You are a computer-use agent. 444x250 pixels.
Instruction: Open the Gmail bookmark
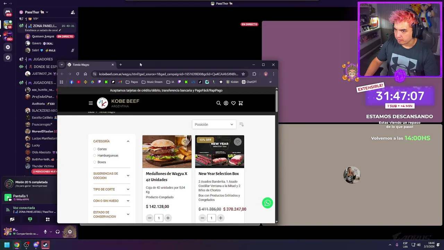[120, 82]
